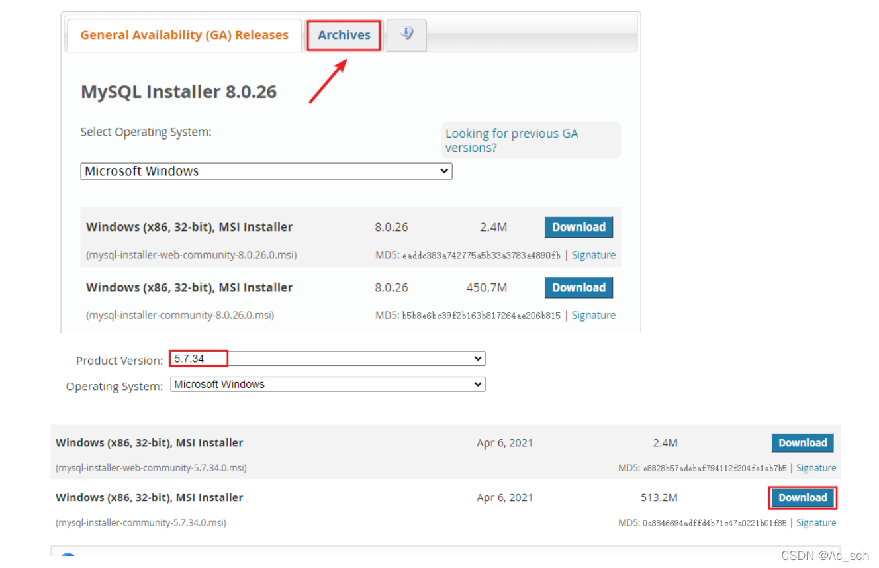
Task: Click the 513.2M file size text
Action: 659,498
